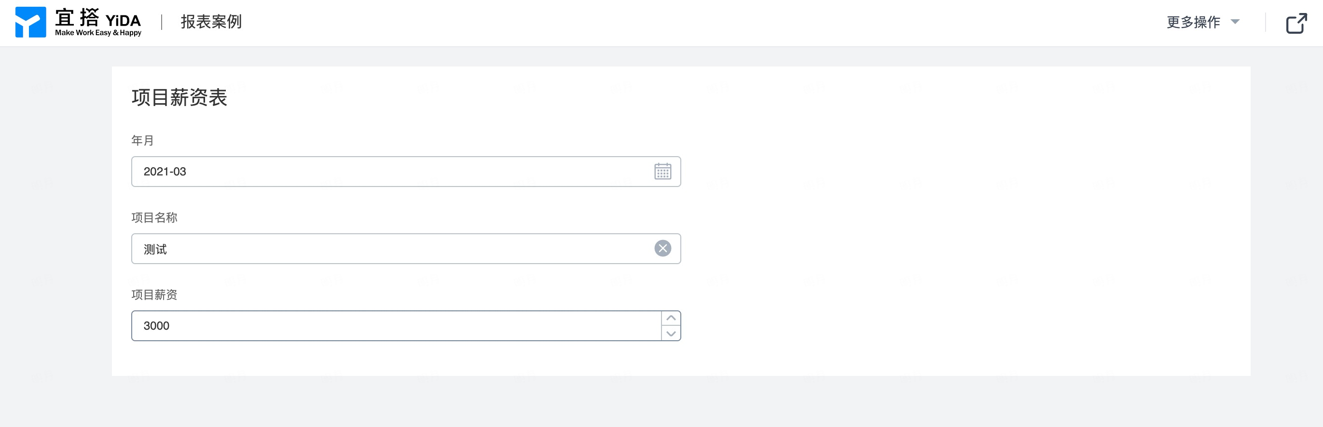Open the calendar picker icon in 年月 field
Image resolution: width=1323 pixels, height=427 pixels.
pyautogui.click(x=662, y=172)
